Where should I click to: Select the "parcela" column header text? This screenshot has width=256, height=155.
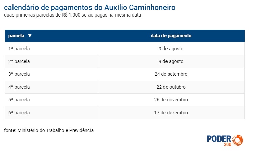pyautogui.click(x=16, y=36)
